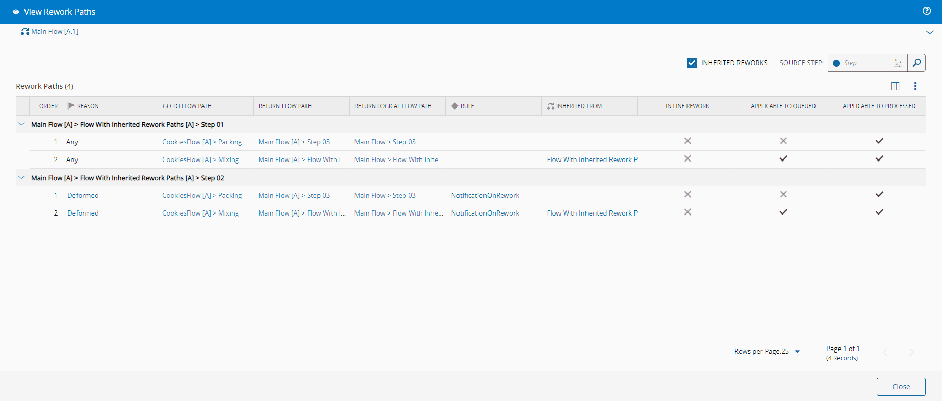
Task: Open the Rows per Page dropdown
Action: click(797, 351)
